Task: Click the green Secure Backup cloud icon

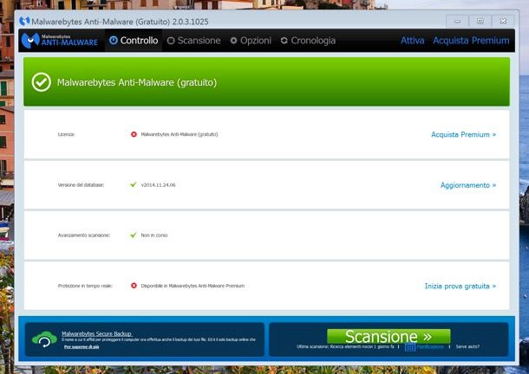Action: tap(44, 339)
